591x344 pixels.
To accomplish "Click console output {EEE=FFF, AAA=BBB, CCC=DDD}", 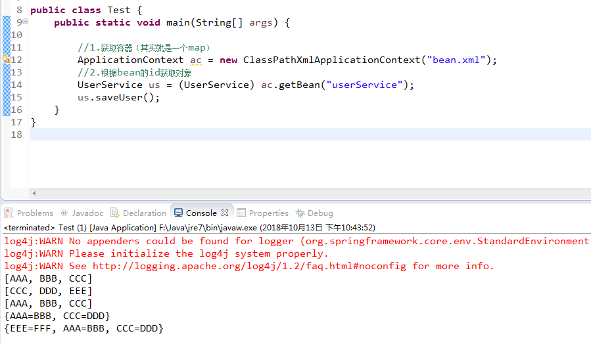I will (x=83, y=328).
